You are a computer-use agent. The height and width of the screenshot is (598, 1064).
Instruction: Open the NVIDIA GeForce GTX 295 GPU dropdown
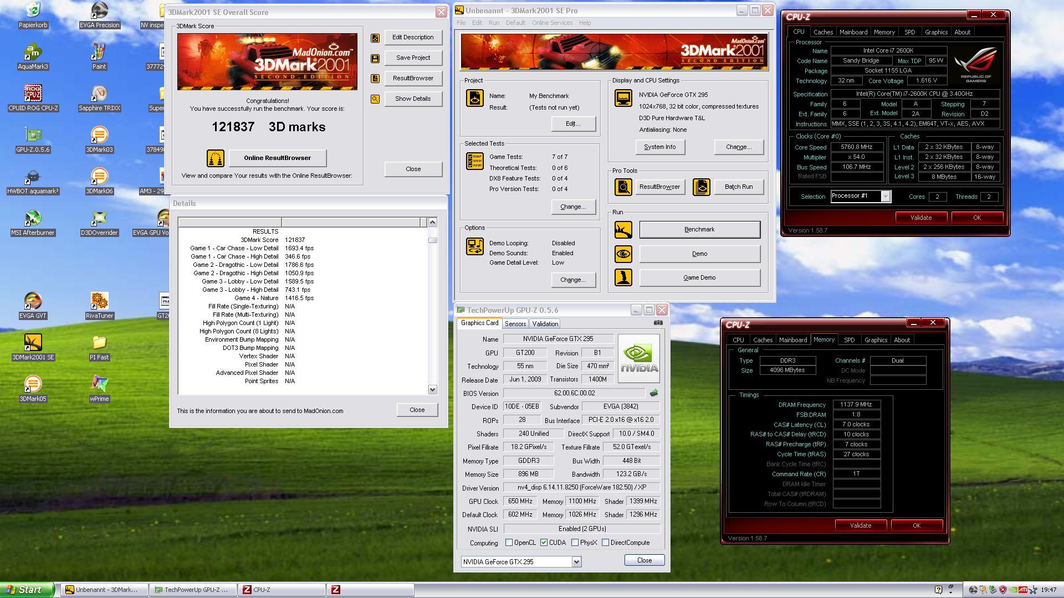576,561
